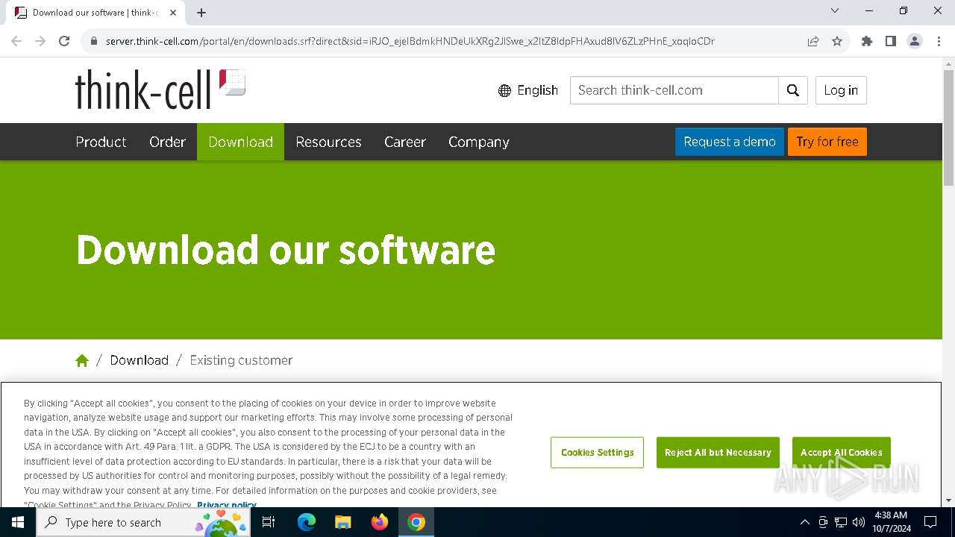The width and height of the screenshot is (955, 537).
Task: Click the 'Existing customer' breadcrumb text
Action: point(241,360)
